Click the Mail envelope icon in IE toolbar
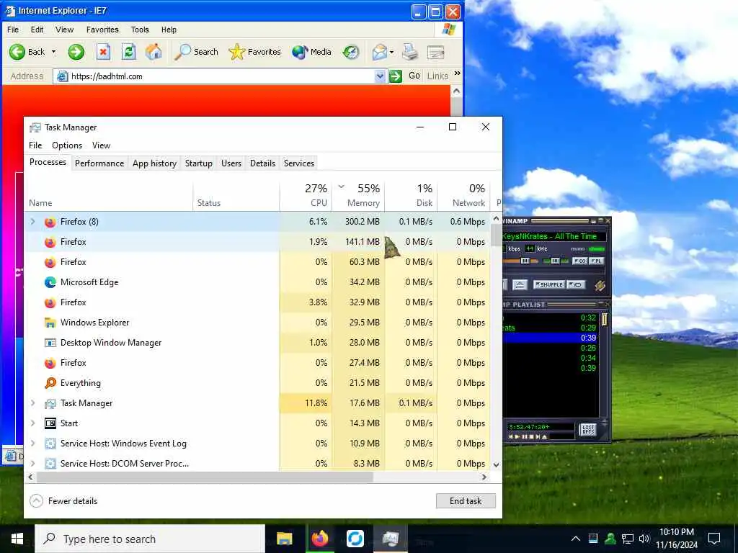The height and width of the screenshot is (553, 738). click(x=379, y=52)
